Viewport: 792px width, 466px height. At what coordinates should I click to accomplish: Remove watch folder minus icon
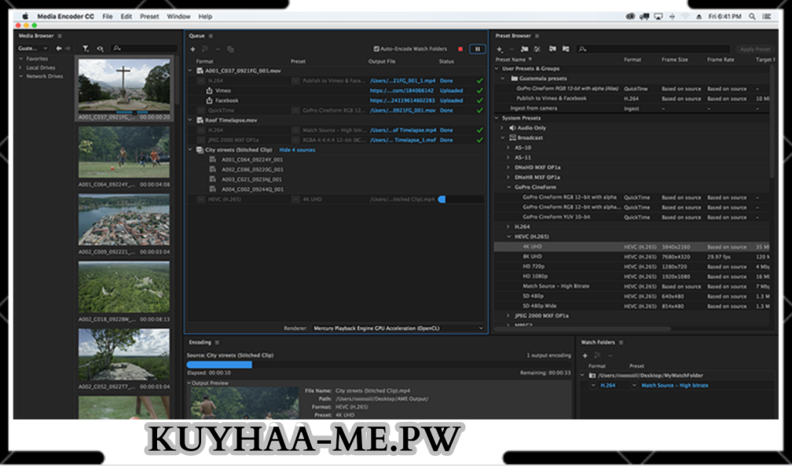(x=609, y=355)
